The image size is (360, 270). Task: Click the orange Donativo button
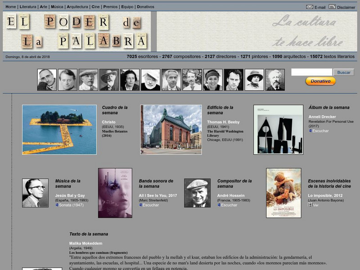(320, 81)
